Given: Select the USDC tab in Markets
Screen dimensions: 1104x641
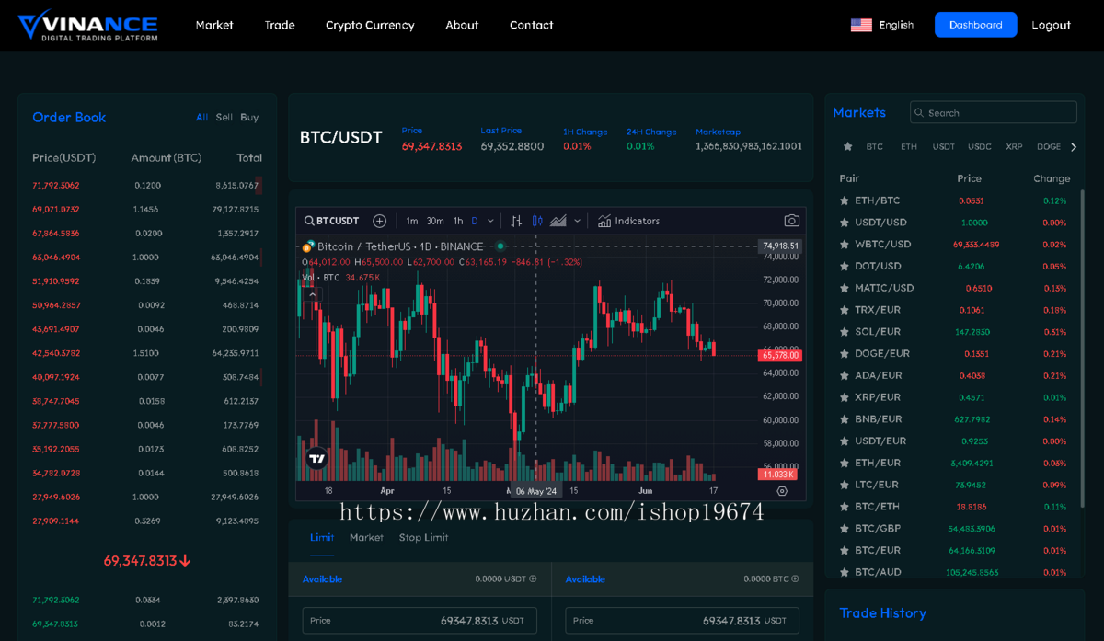Looking at the screenshot, I should (x=980, y=147).
